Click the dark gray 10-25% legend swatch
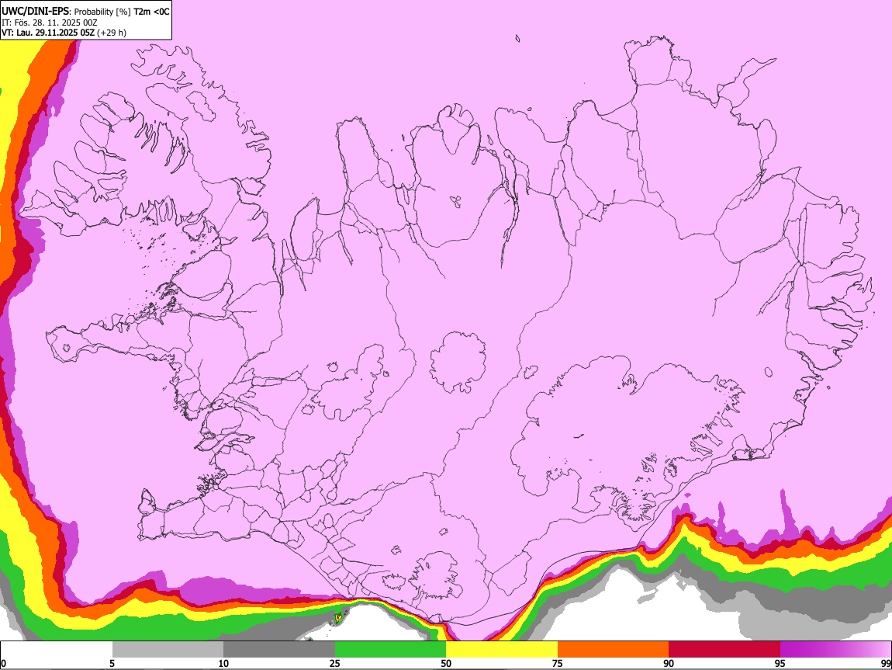892x670 pixels. (x=279, y=650)
